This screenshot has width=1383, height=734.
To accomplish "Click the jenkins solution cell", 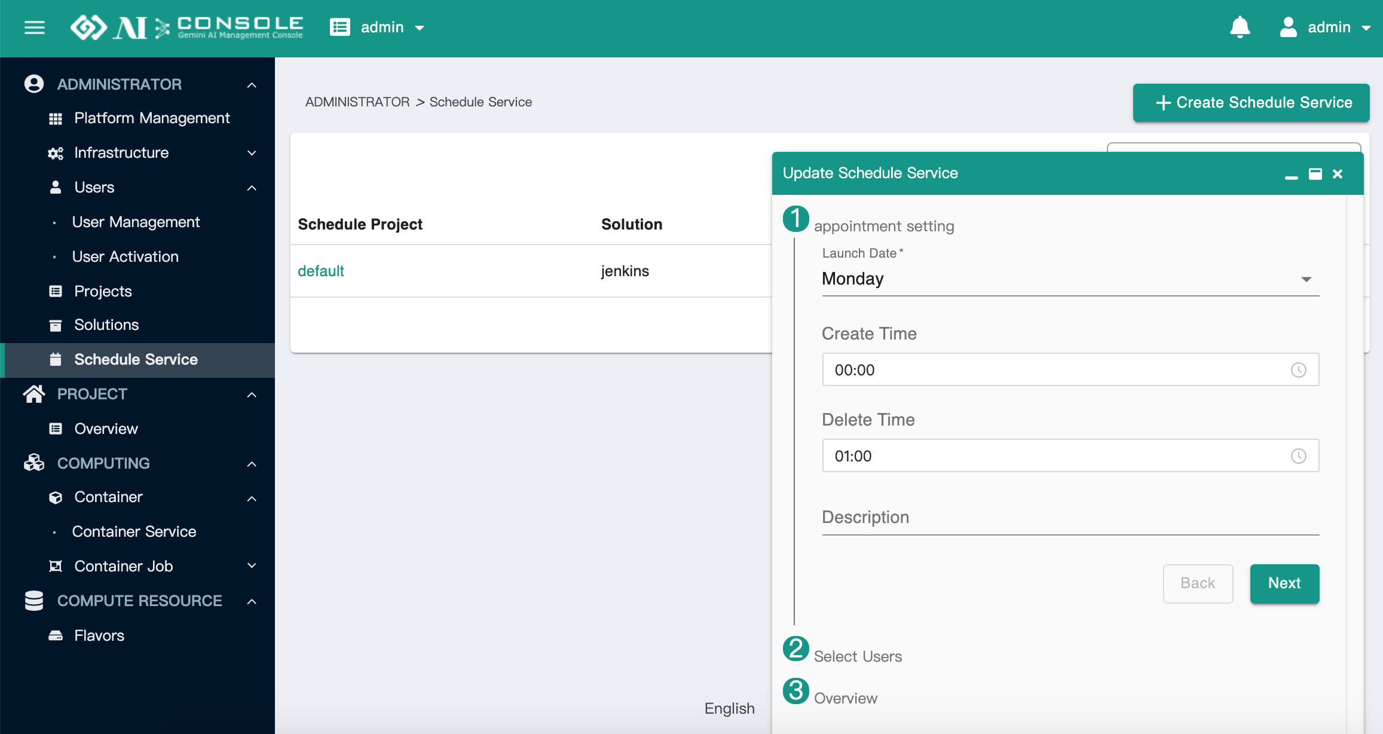I will pyautogui.click(x=625, y=271).
